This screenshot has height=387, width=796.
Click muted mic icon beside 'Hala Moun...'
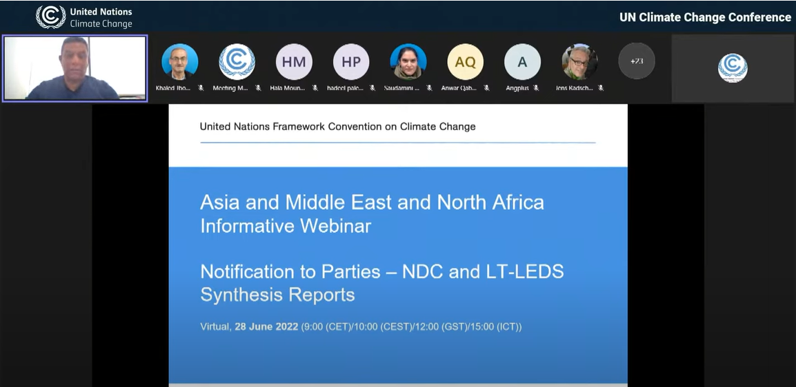(x=315, y=88)
